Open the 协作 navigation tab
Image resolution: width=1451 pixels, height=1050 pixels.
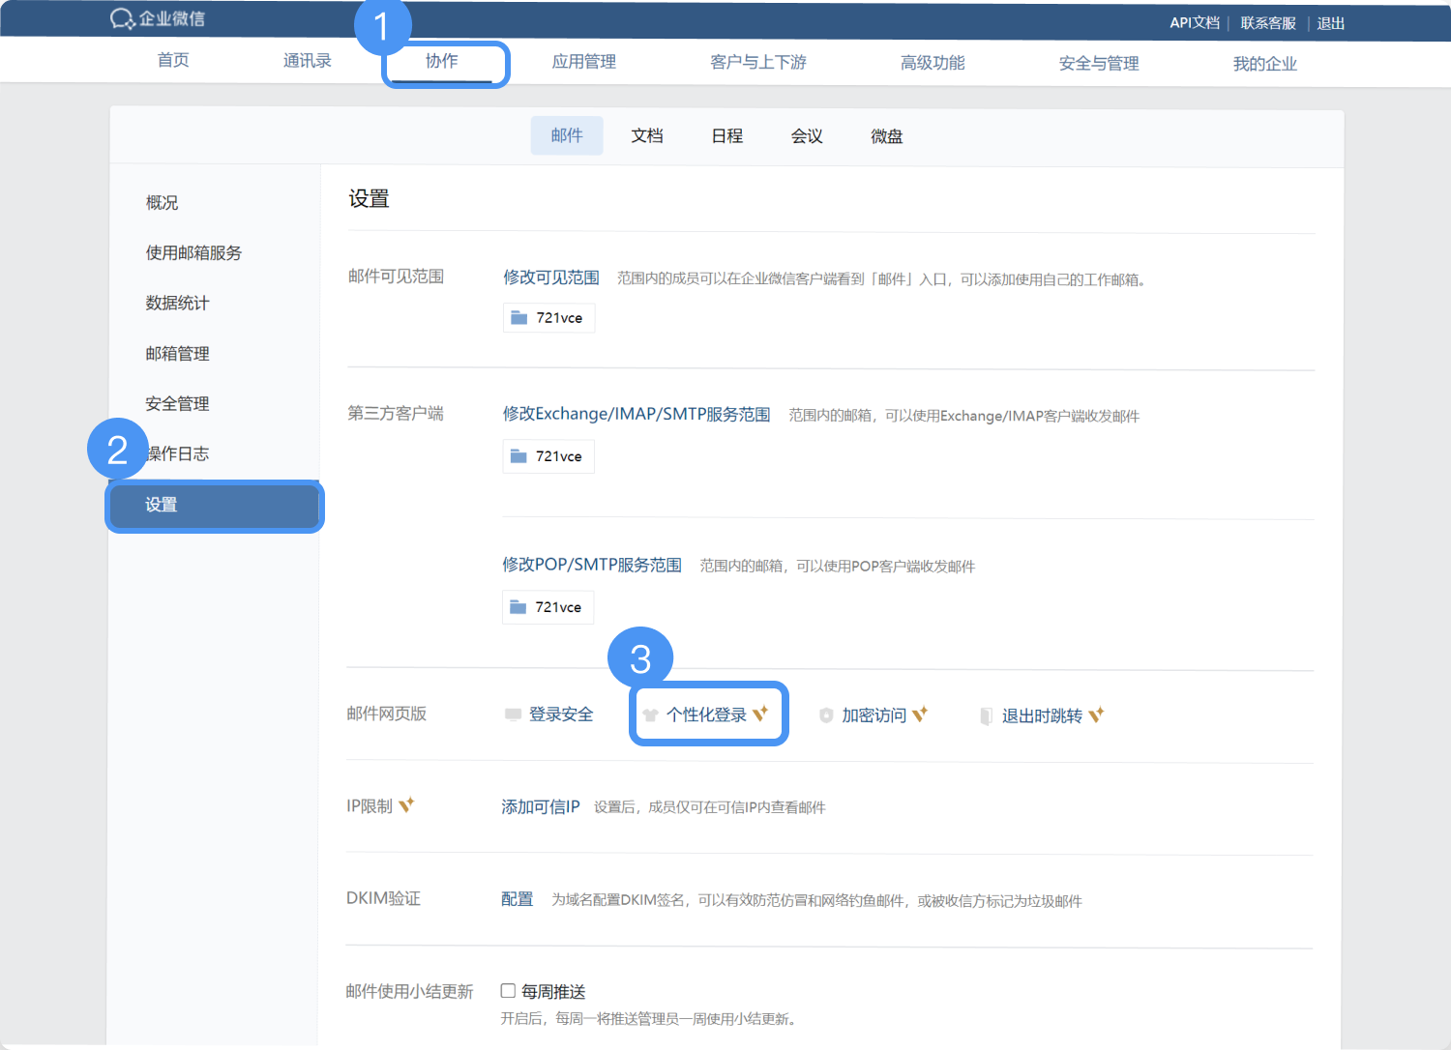point(442,61)
